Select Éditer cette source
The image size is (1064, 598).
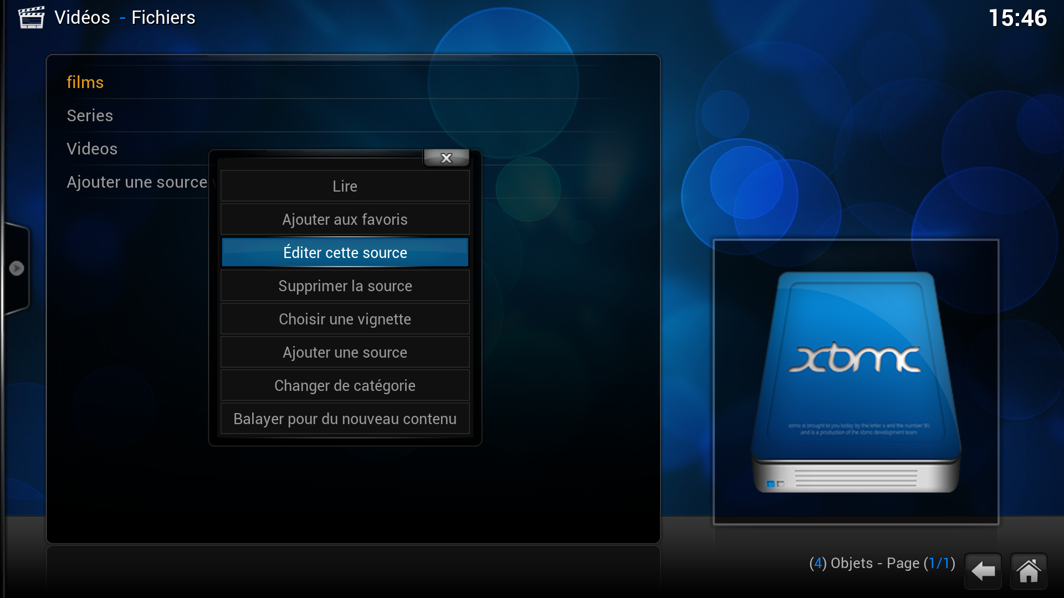tap(345, 253)
